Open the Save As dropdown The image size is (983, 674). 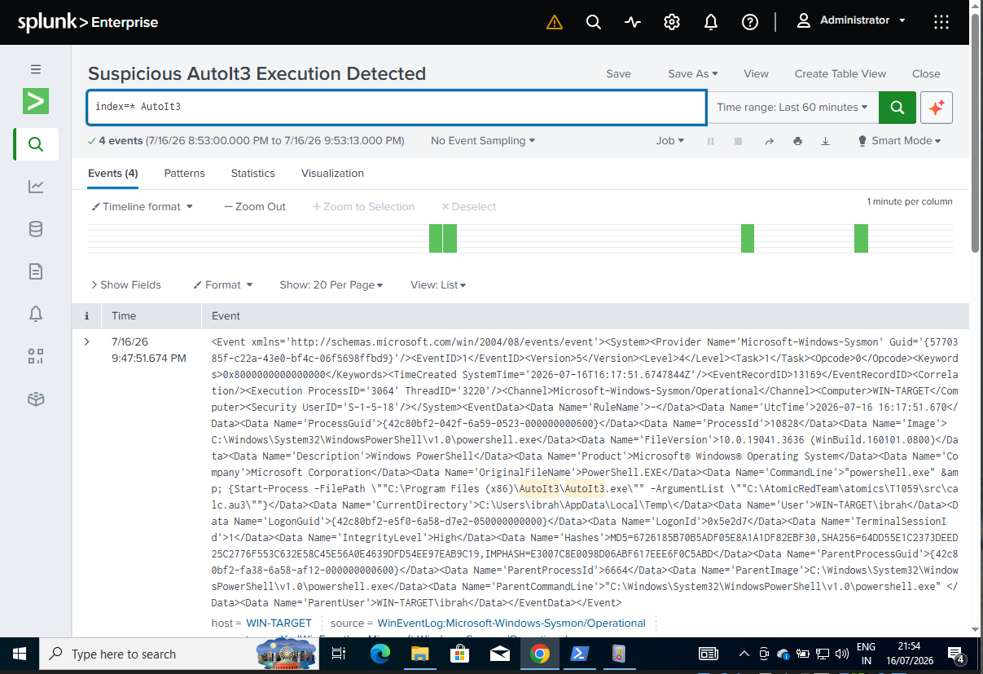tap(693, 73)
